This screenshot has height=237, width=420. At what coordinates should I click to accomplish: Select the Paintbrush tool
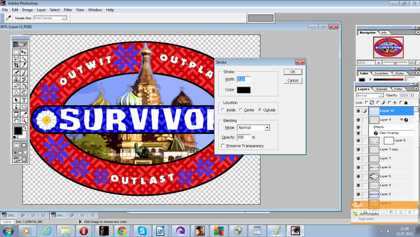click(x=24, y=73)
